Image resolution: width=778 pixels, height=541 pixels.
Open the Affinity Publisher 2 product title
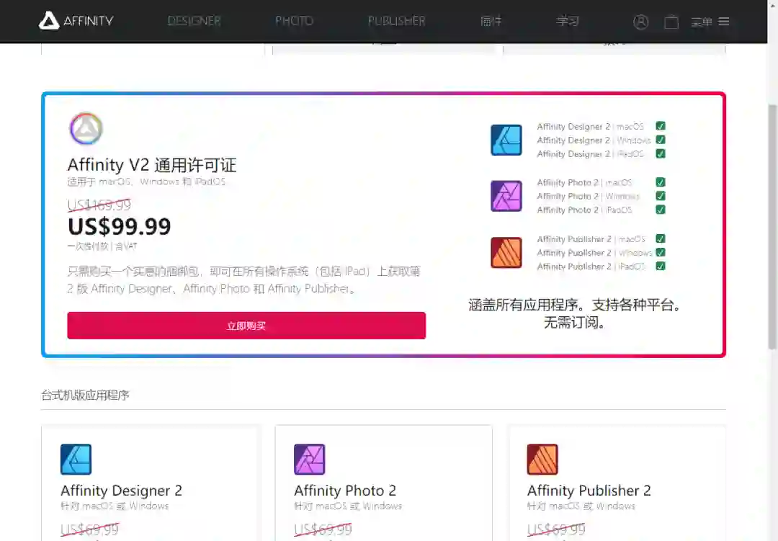point(589,491)
